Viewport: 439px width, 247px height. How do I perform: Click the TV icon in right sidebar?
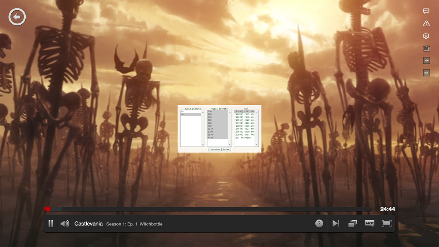pyautogui.click(x=426, y=48)
